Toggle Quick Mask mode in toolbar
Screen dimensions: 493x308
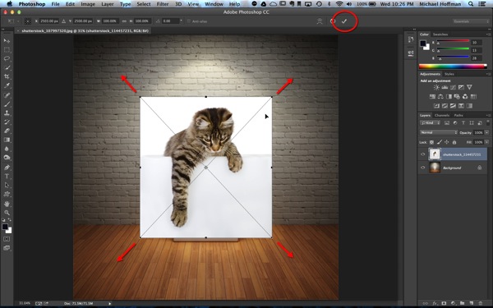pos(7,239)
